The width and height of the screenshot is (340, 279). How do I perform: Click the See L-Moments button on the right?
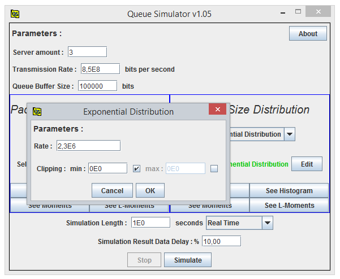(x=289, y=205)
